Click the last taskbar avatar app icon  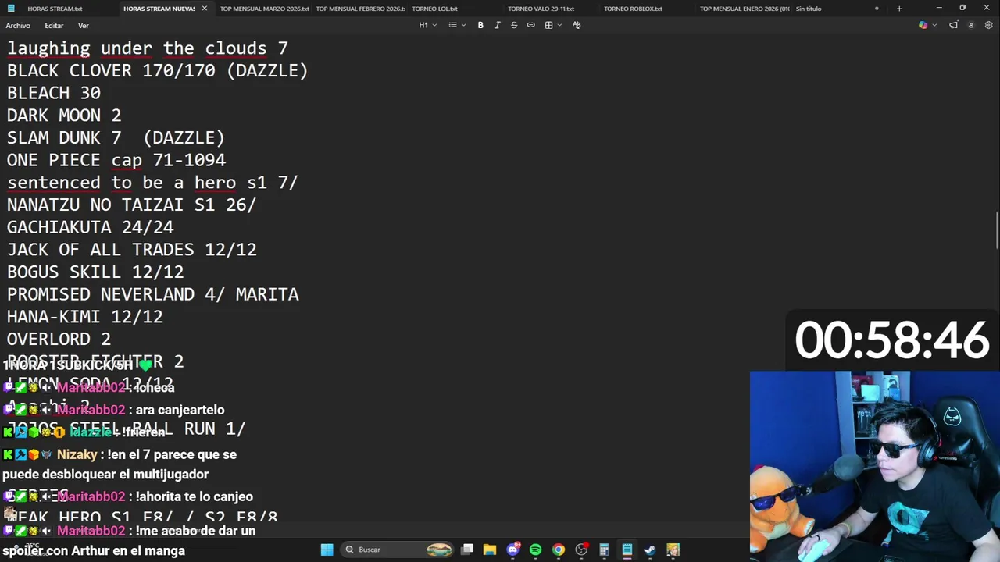click(x=673, y=550)
